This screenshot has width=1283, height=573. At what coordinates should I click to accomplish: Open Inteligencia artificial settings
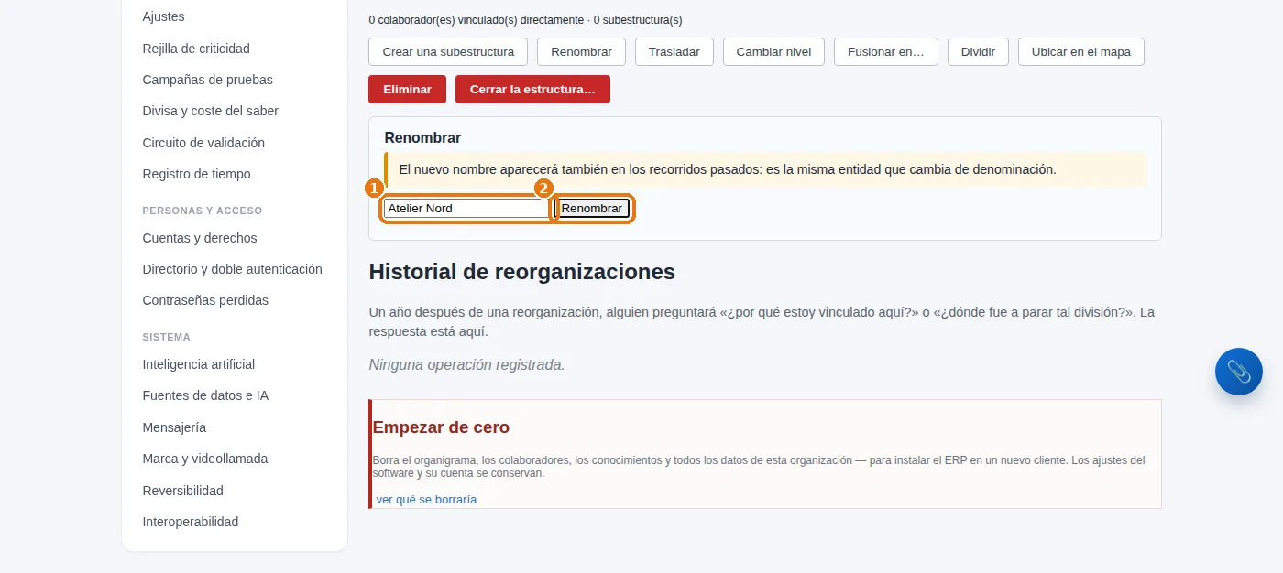[199, 364]
